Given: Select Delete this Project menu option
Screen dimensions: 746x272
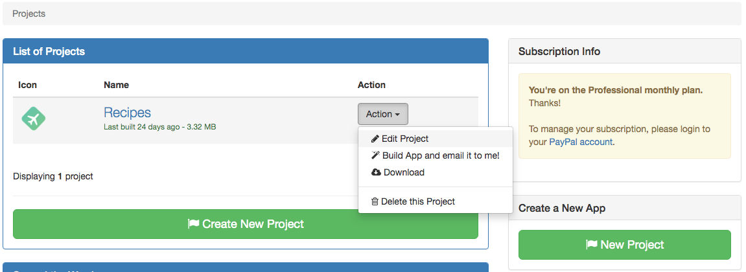Looking at the screenshot, I should click(418, 201).
